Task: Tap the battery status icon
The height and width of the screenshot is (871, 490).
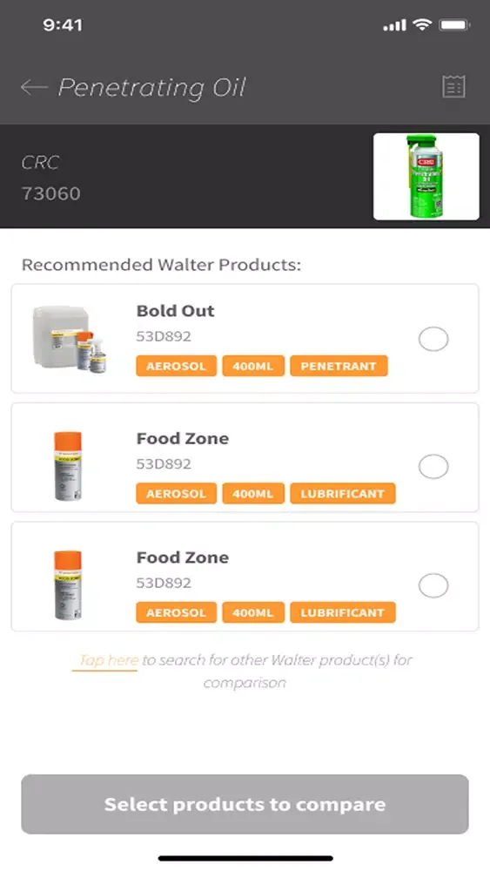Action: click(x=454, y=25)
